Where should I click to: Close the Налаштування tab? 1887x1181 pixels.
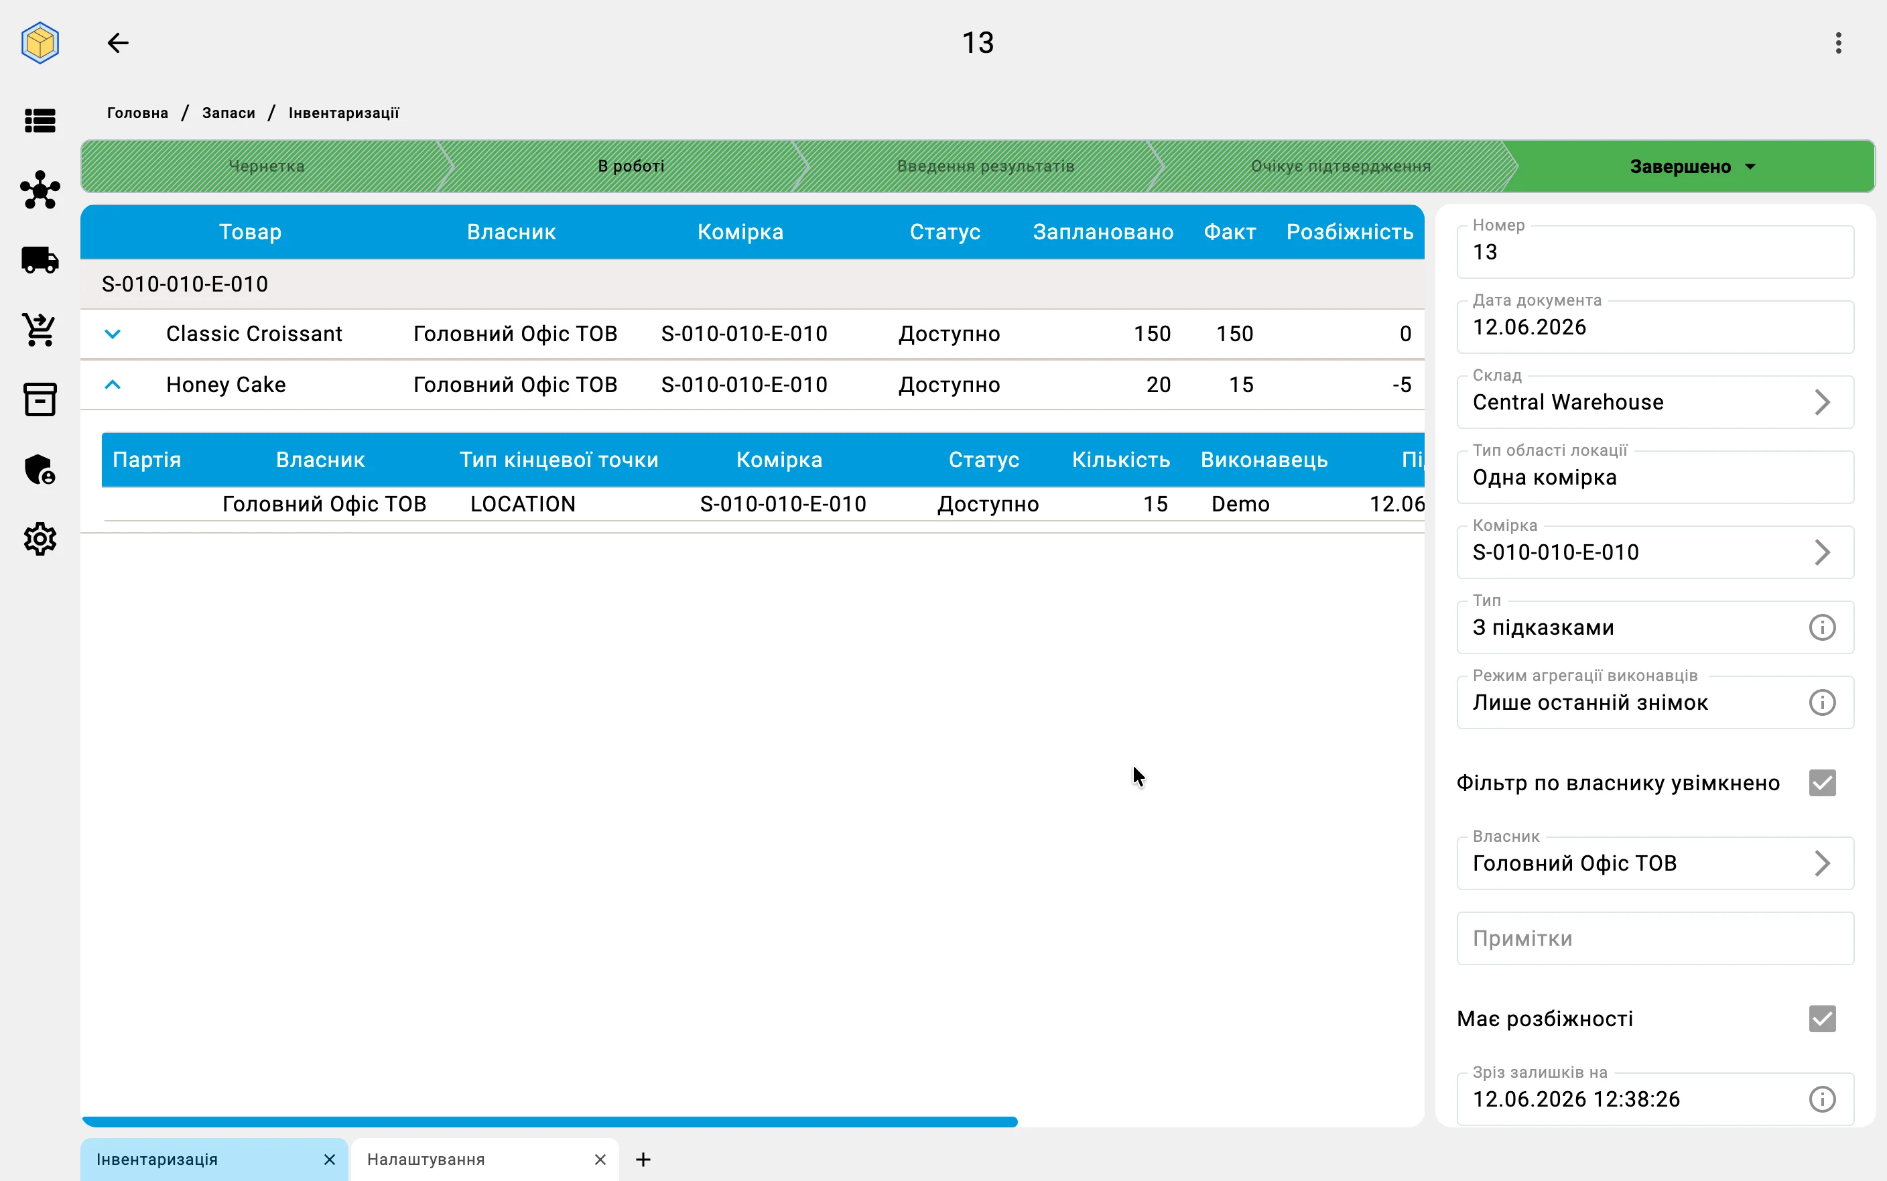click(600, 1159)
